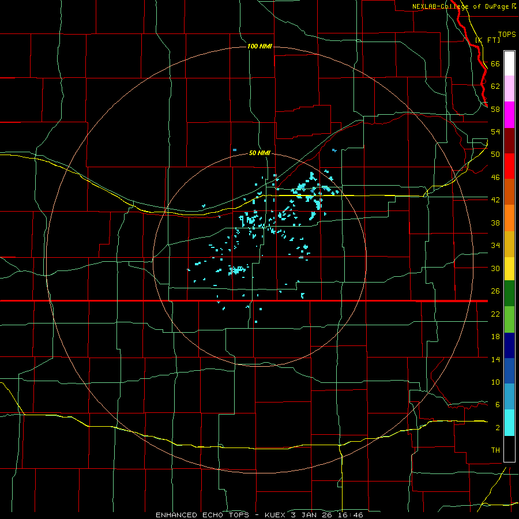Click the KUEX radar site identifier
This screenshot has width=519, height=519.
tap(276, 515)
